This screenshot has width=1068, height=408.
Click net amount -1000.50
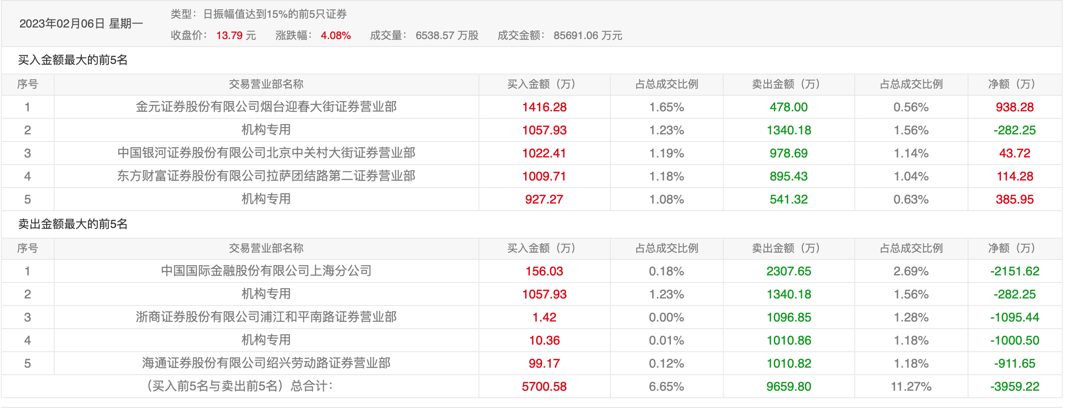pyautogui.click(x=1015, y=340)
